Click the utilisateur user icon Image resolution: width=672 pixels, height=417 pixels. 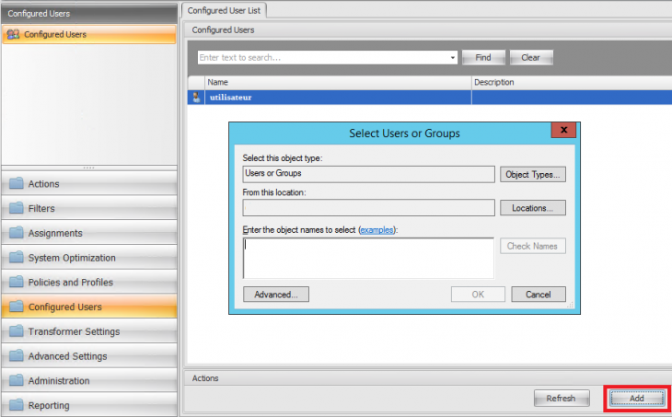[195, 97]
